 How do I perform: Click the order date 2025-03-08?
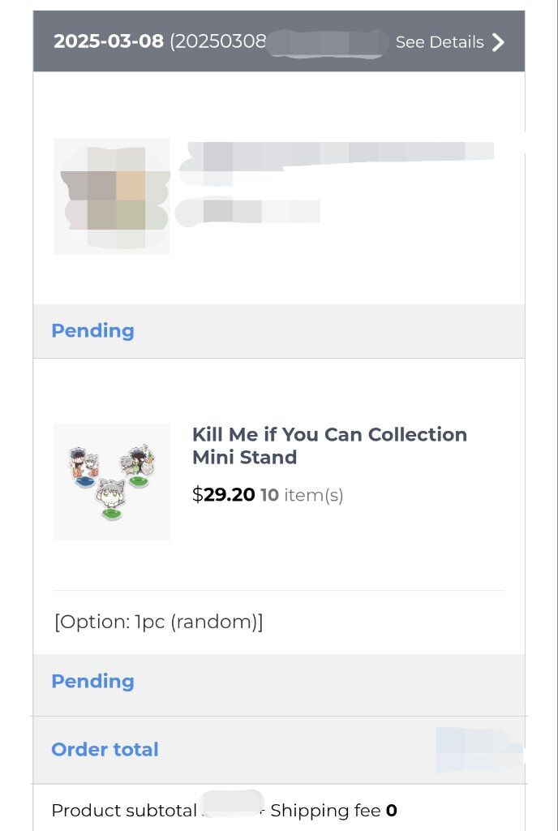[x=109, y=41]
